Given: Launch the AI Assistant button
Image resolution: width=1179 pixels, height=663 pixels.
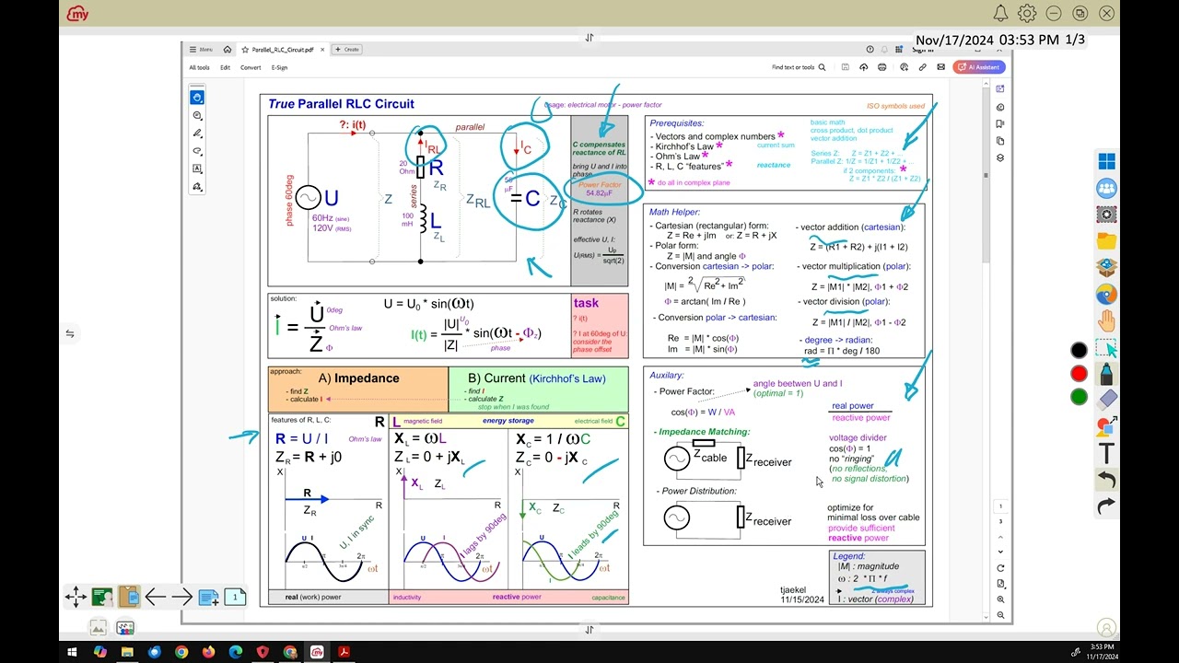Looking at the screenshot, I should coord(979,67).
